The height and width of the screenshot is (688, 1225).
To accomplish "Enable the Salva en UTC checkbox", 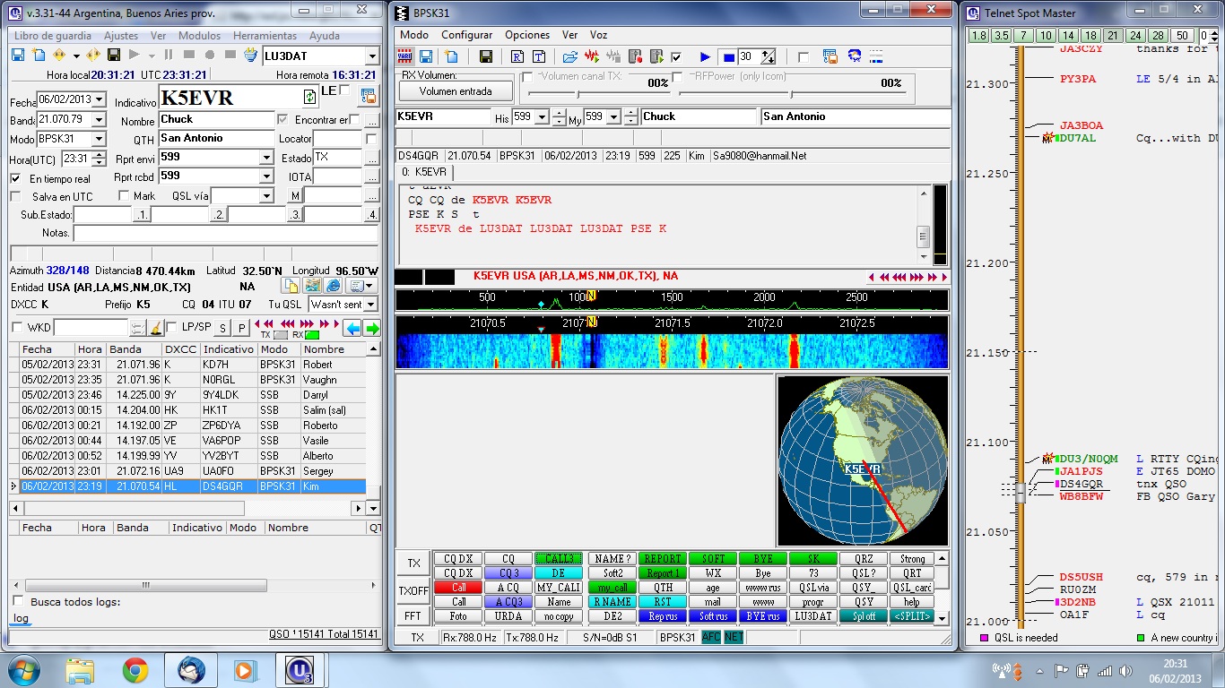I will pos(15,195).
